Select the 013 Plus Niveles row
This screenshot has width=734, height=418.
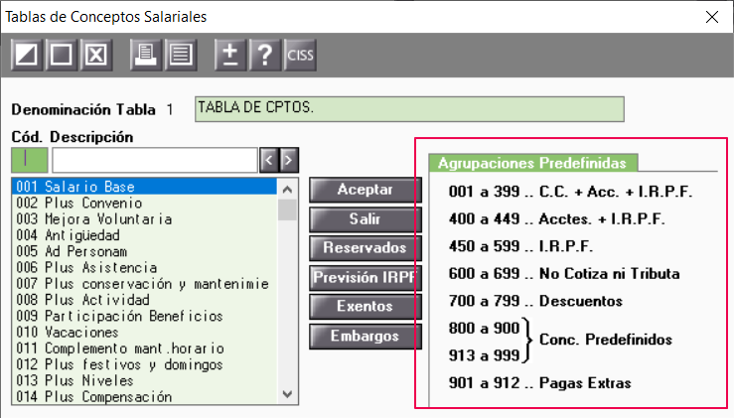pos(145,380)
